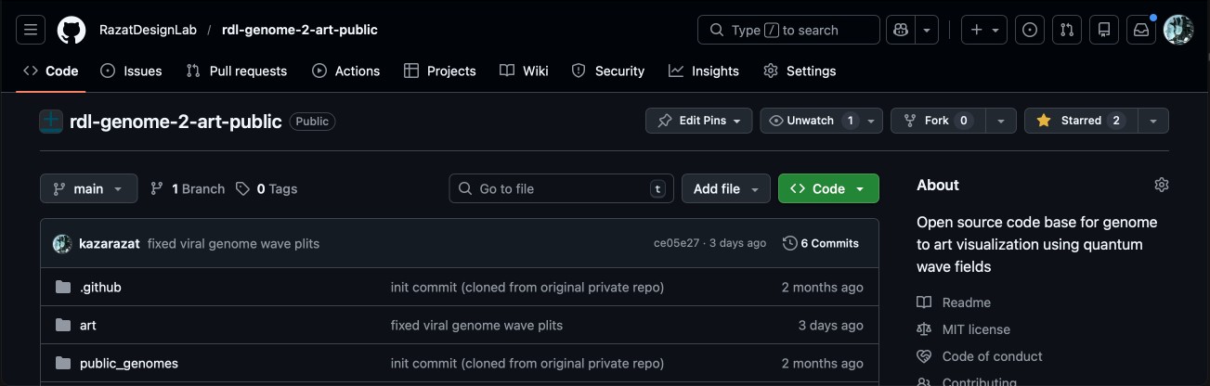Open the hamburger navigation menu
The height and width of the screenshot is (386, 1210).
(x=31, y=30)
